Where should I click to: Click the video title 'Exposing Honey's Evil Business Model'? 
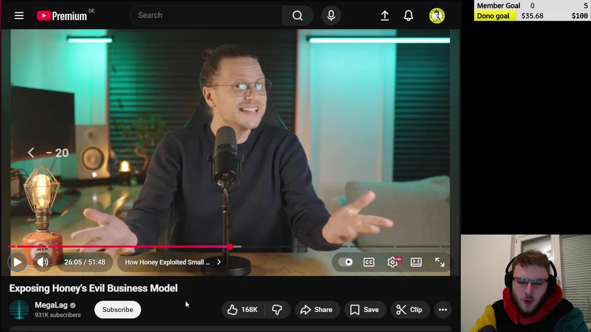pos(93,288)
